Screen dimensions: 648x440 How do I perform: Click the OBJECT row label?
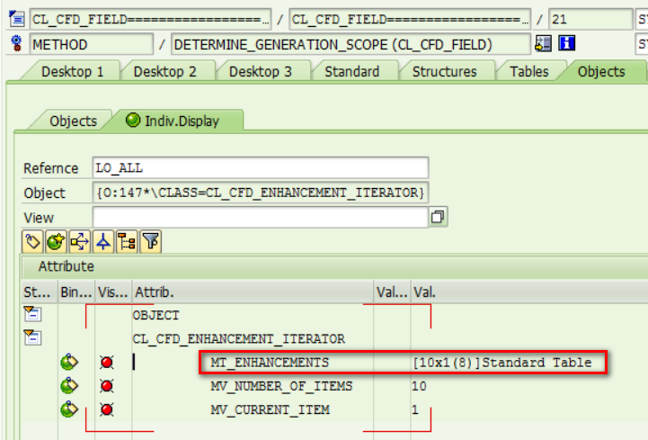(155, 316)
